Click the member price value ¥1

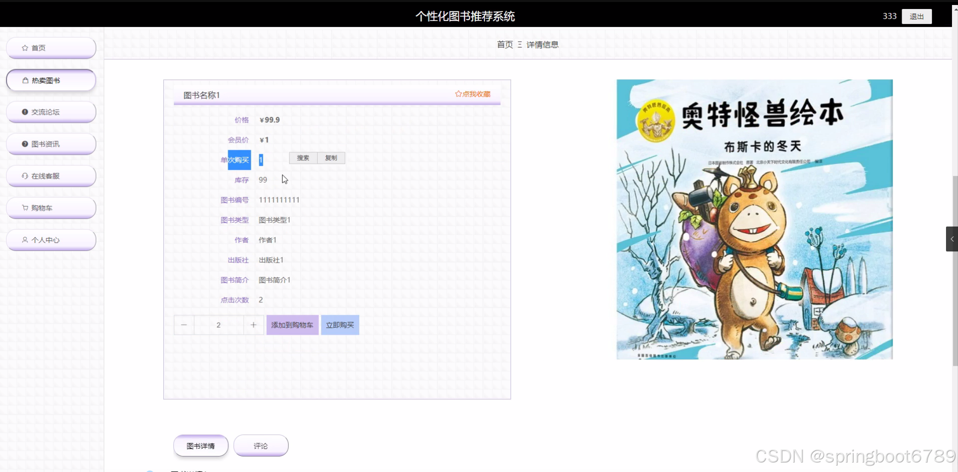[264, 140]
